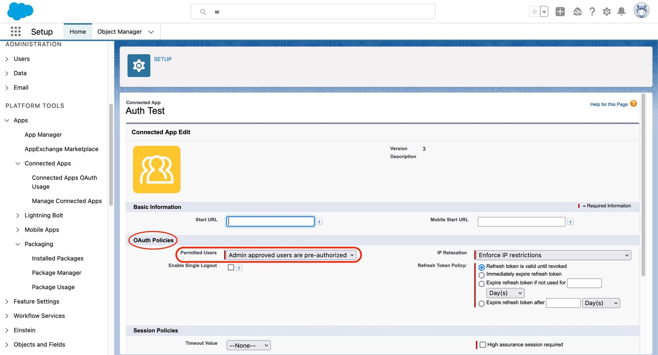Image resolution: width=658 pixels, height=355 pixels.
Task: Click the Favorites star icon
Action: 535,12
